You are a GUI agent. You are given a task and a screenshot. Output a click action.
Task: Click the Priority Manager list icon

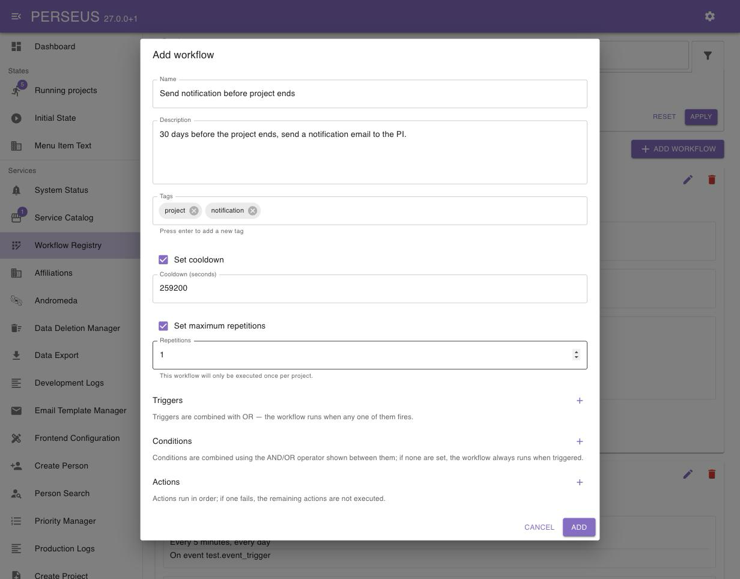click(16, 521)
